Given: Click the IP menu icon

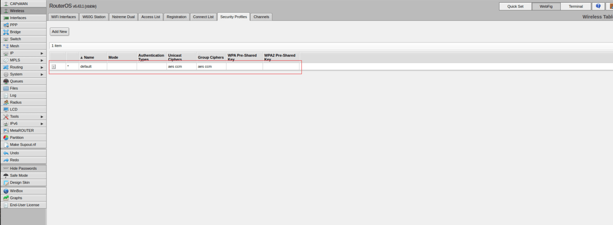Looking at the screenshot, I should coord(6,53).
